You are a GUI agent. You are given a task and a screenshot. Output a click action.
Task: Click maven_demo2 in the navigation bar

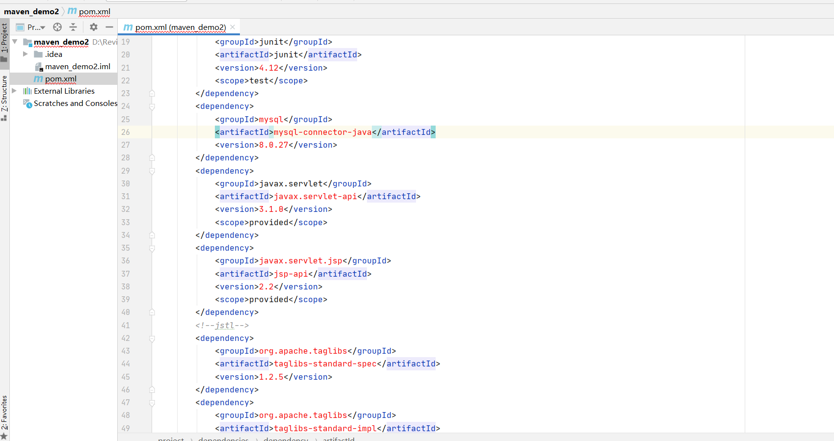[31, 11]
